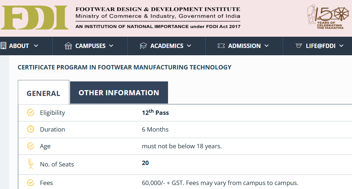Viewport: 352px width, 189px height.
Task: Click the building icon beside About
Action: point(3,46)
